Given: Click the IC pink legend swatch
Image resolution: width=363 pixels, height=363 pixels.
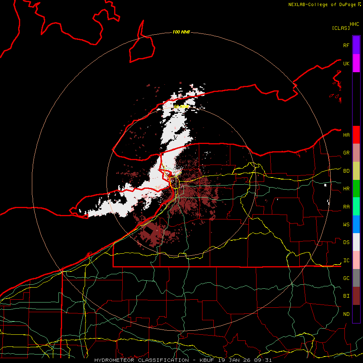Looking at the screenshot, I should 356,260.
